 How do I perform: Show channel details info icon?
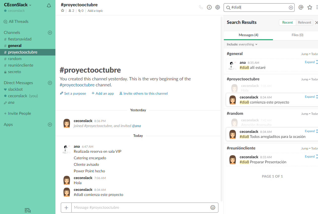pyautogui.click(x=209, y=7)
